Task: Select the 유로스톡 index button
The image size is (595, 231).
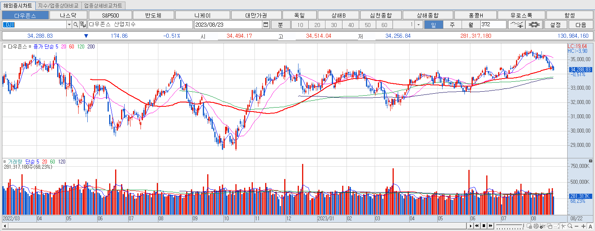Action: click(522, 15)
